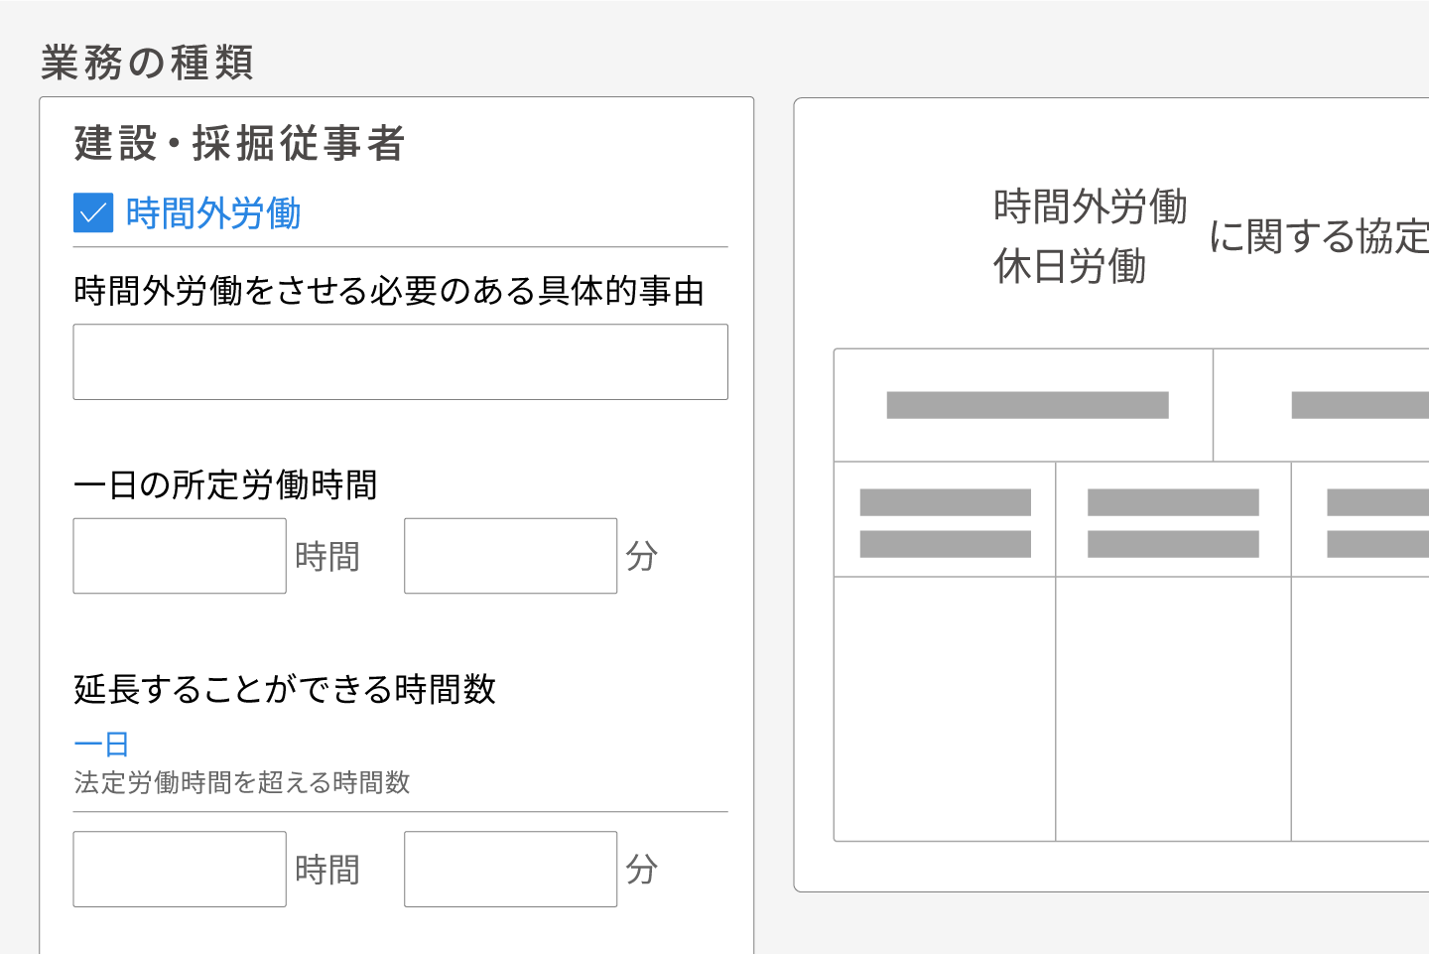Viewport: 1429px width, 954px height.
Task: Click first empty body column in preview table
Action: click(x=945, y=709)
